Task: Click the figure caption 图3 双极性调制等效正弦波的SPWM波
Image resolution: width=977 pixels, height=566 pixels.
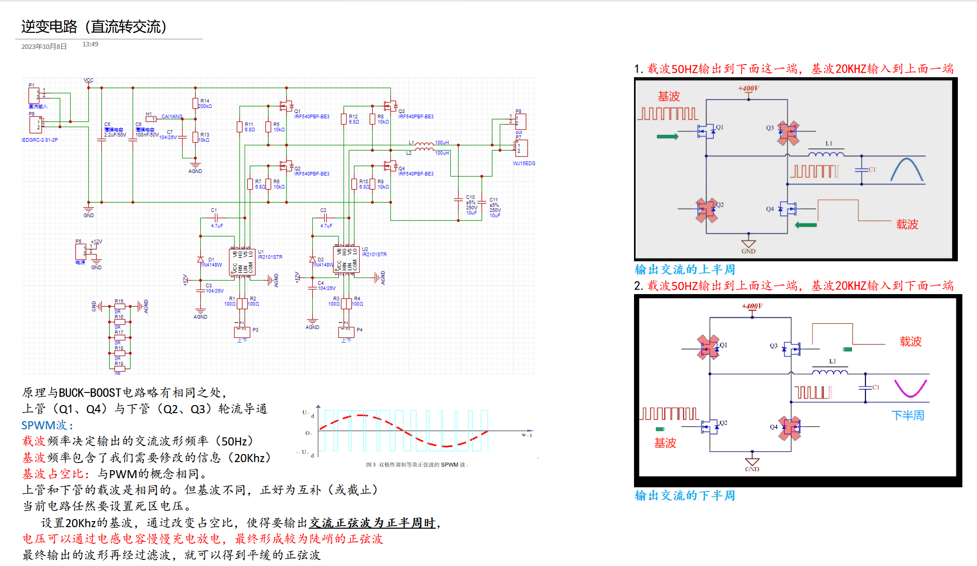Action: tap(417, 465)
